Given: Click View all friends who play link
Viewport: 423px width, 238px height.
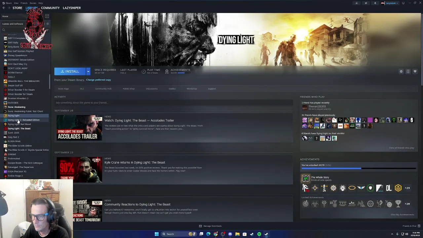Looking at the screenshot, I should coord(402,148).
